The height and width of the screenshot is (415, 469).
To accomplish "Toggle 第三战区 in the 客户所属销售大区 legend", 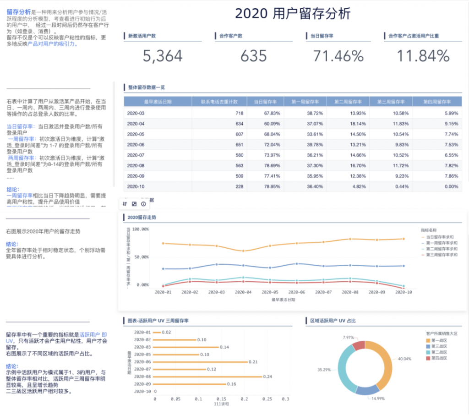I will [x=440, y=346].
